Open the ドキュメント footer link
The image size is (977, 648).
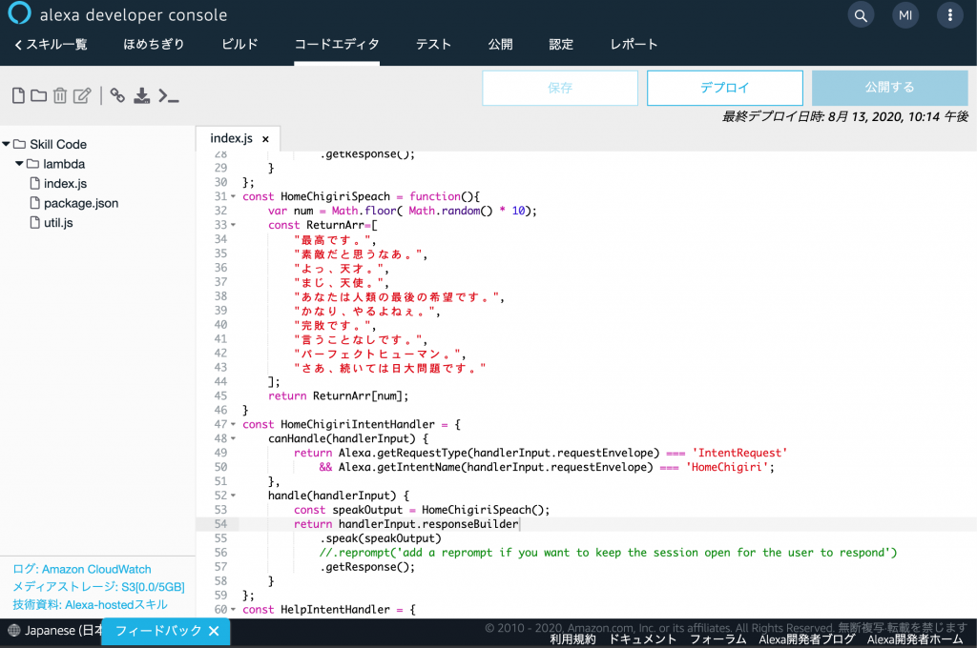642,639
